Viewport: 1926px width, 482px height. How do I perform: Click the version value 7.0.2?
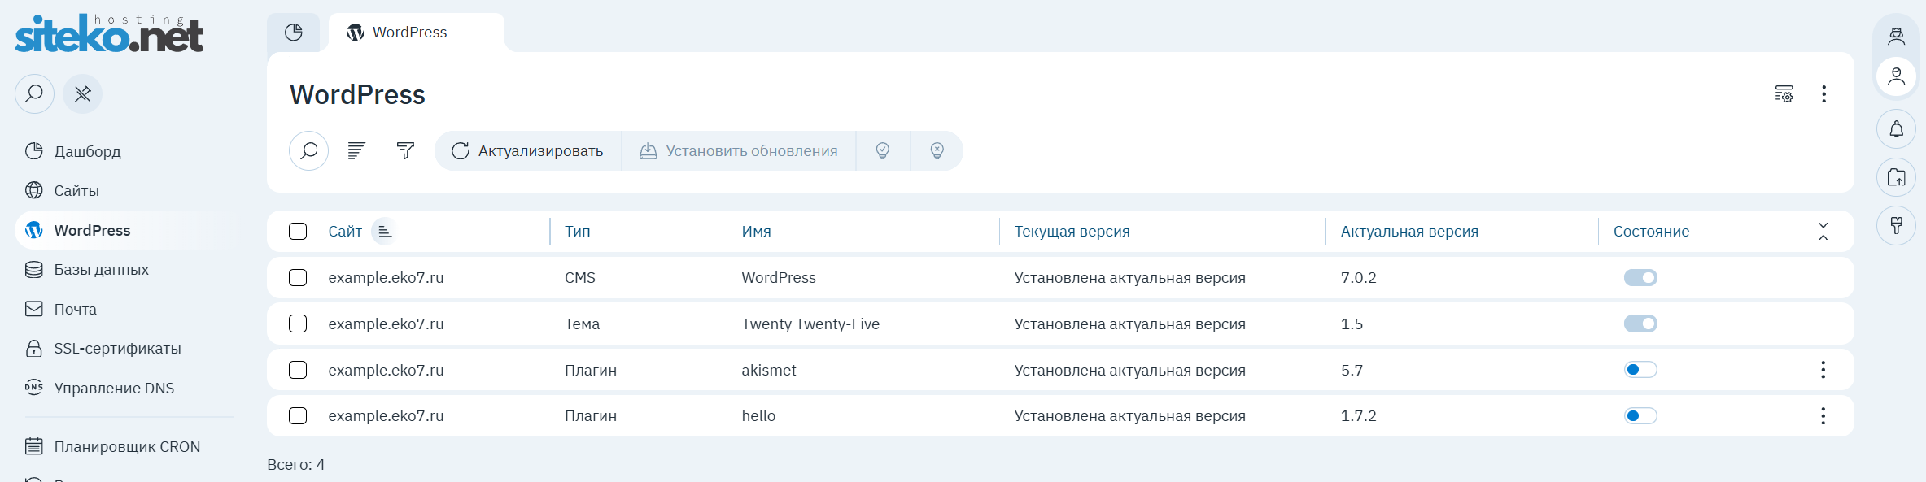click(1358, 277)
